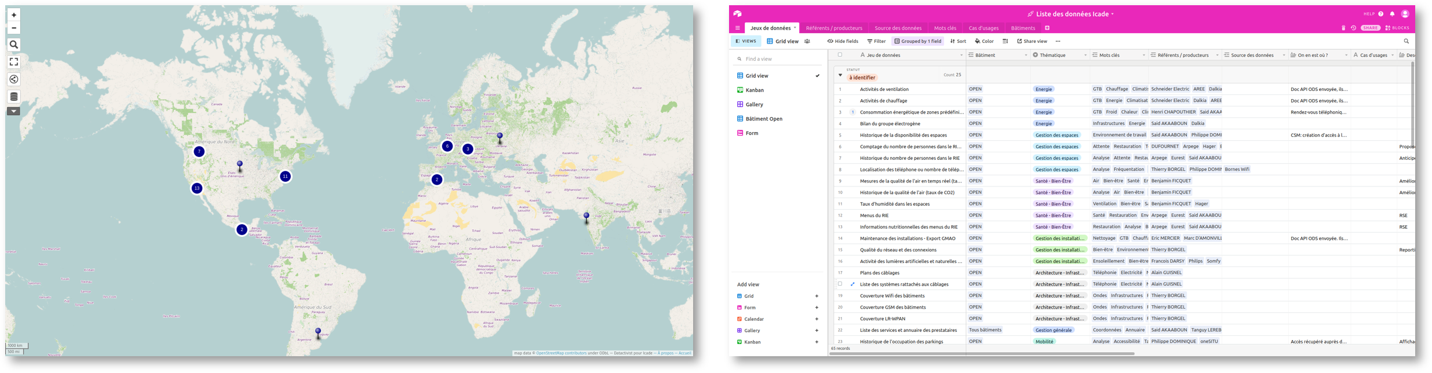1432x373 pixels.
Task: Open the Color options
Action: click(984, 41)
